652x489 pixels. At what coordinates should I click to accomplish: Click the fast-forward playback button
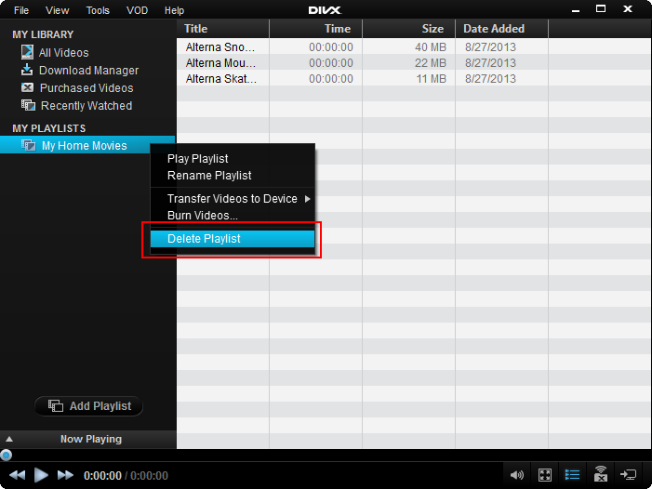[65, 475]
